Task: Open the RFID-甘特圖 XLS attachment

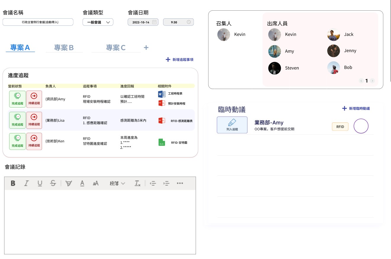Action: pyautogui.click(x=173, y=143)
